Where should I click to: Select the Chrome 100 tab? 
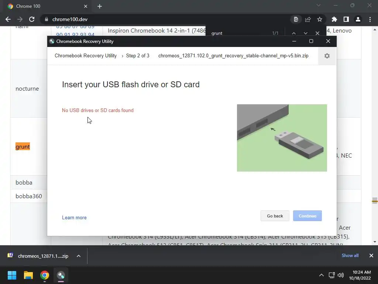click(x=48, y=6)
